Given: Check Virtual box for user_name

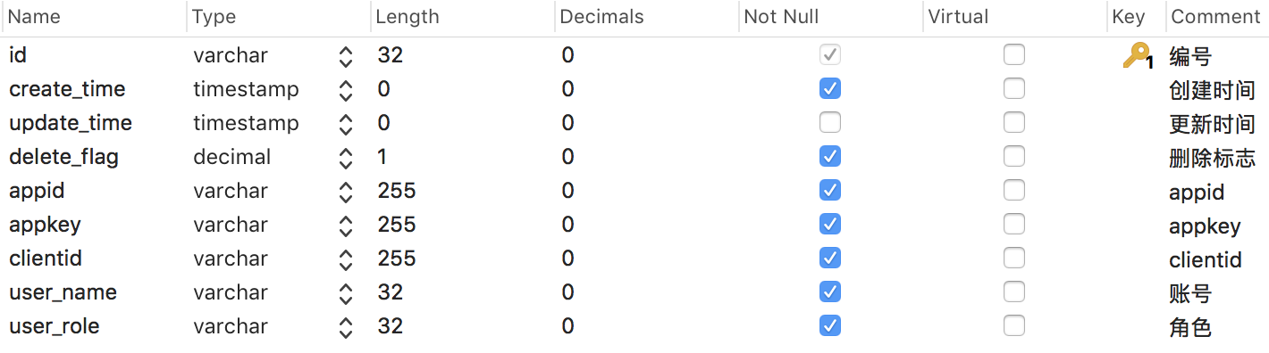Looking at the screenshot, I should click(1014, 291).
